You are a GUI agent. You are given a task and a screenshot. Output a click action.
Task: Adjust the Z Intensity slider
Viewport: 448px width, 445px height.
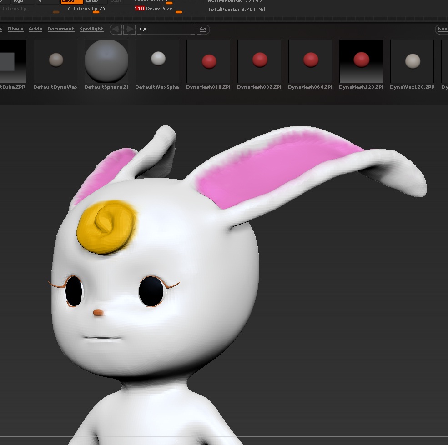click(96, 9)
